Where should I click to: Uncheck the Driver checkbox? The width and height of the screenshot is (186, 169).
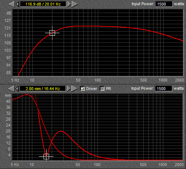coord(83,89)
